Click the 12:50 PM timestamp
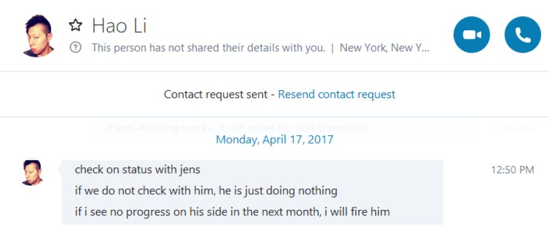The width and height of the screenshot is (552, 231). coord(513,170)
